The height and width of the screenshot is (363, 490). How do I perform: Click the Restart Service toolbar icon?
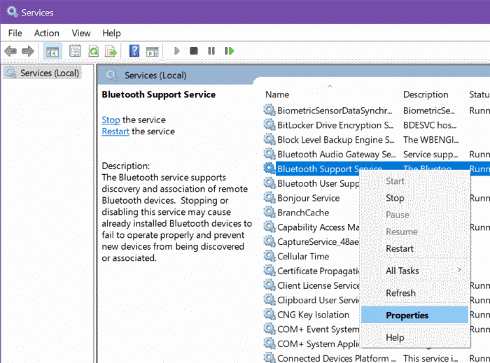pyautogui.click(x=230, y=50)
